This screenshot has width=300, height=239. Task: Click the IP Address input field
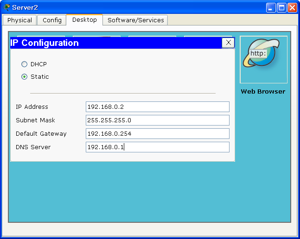pos(158,107)
